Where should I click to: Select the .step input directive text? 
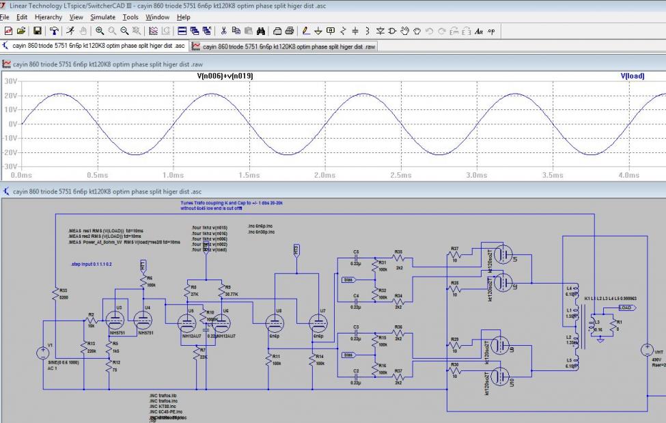pyautogui.click(x=92, y=264)
